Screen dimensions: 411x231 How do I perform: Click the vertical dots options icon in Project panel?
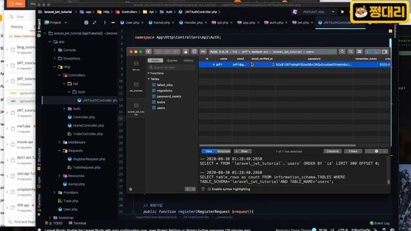105,23
